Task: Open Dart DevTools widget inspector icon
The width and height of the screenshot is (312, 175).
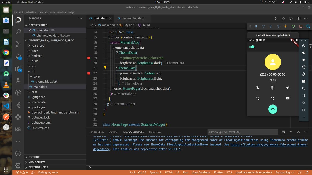Action: pos(308,26)
